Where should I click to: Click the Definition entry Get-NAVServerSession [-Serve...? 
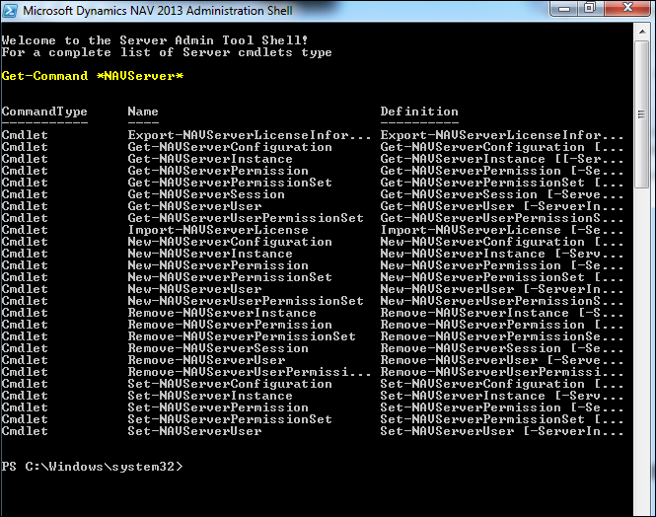coord(502,194)
